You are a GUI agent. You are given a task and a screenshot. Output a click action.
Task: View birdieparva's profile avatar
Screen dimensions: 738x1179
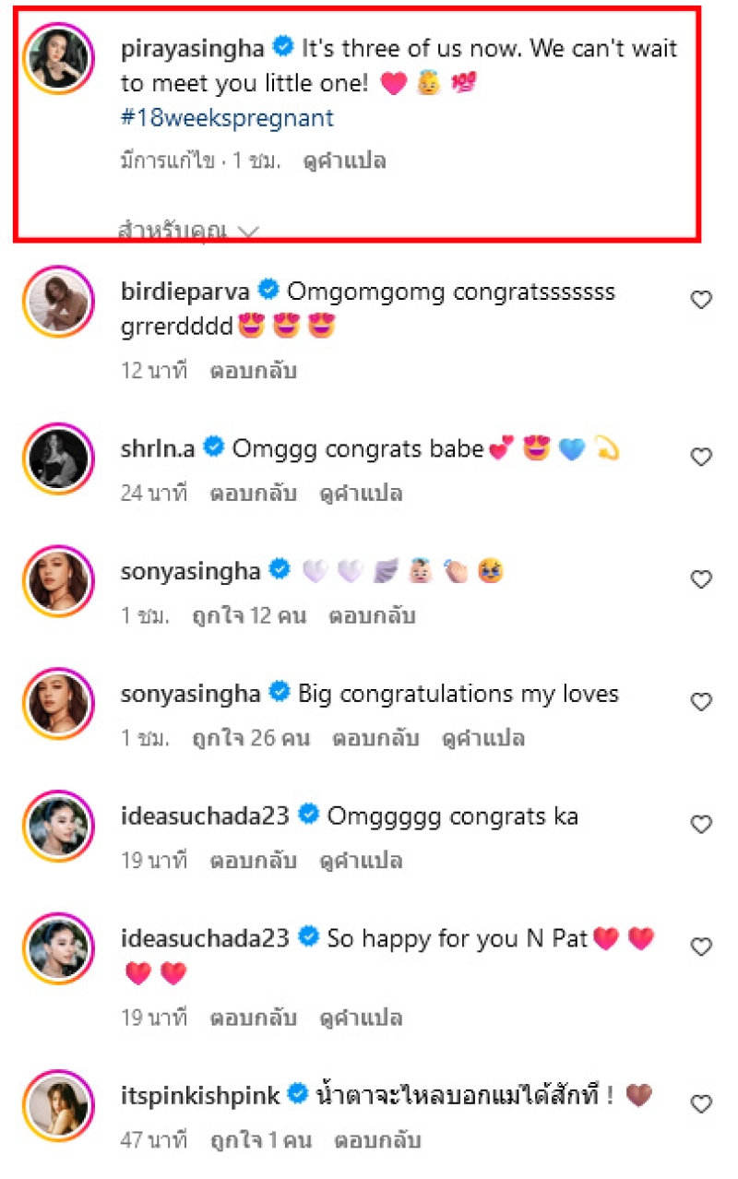click(59, 301)
